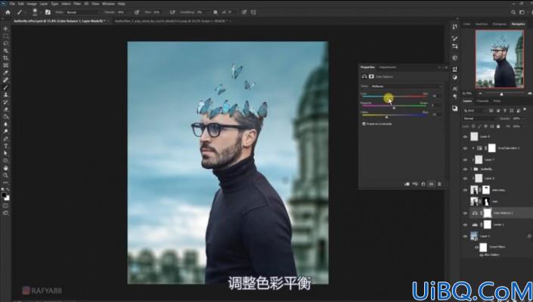
Task: Hide the Color Balance 1 layer
Action: click(466, 213)
